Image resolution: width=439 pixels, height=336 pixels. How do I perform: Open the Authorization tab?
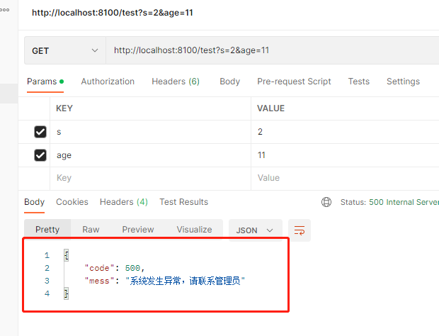108,82
